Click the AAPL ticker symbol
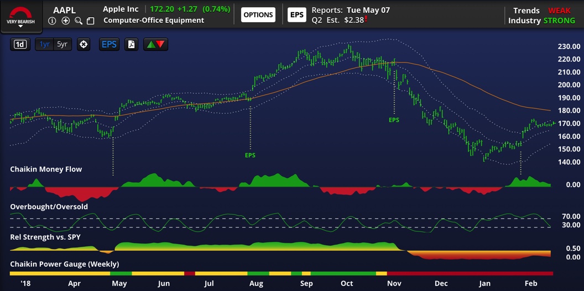Image resolution: width=584 pixels, height=291 pixels. tap(64, 10)
